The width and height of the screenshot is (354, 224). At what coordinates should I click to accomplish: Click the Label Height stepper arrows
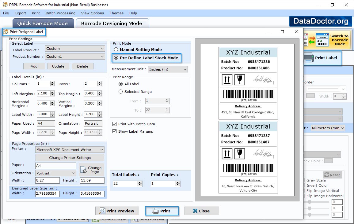(100, 114)
